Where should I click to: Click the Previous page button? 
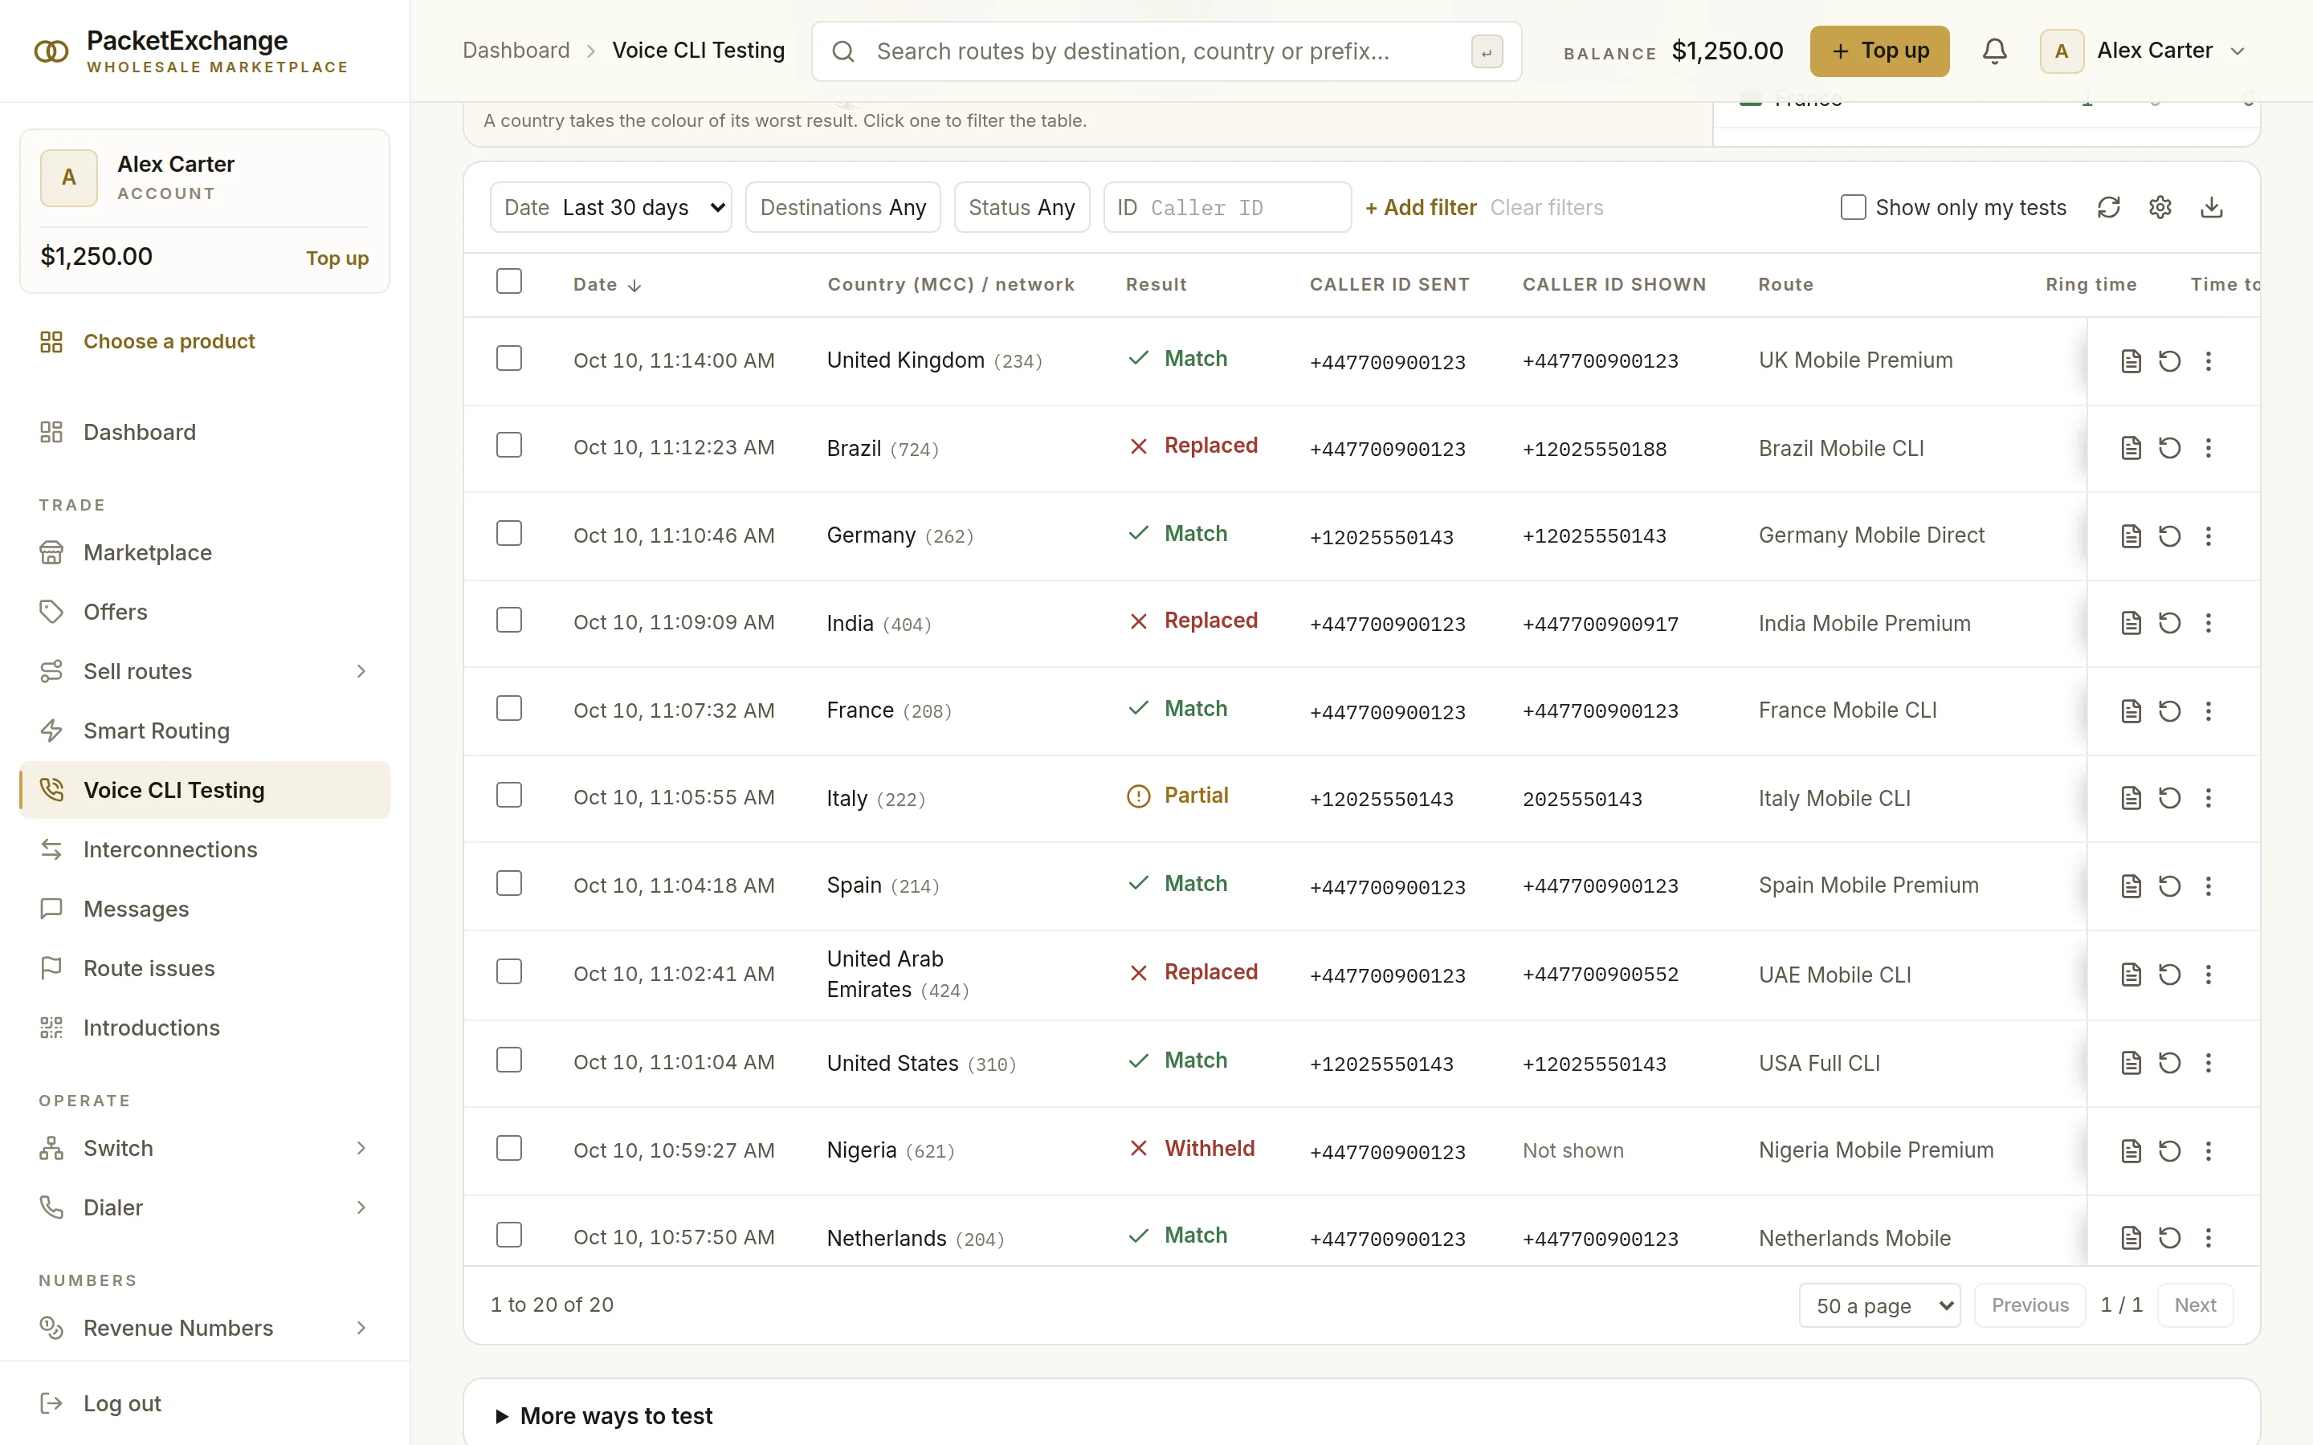click(x=2030, y=1305)
